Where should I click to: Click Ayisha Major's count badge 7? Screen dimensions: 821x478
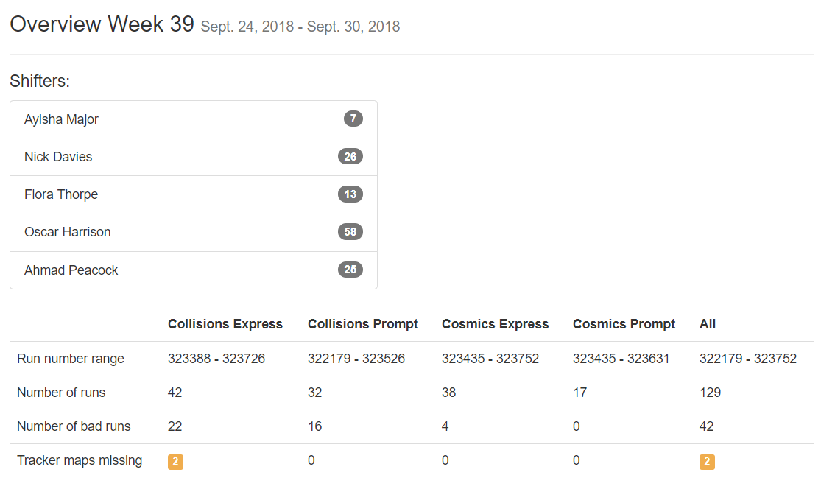point(353,119)
